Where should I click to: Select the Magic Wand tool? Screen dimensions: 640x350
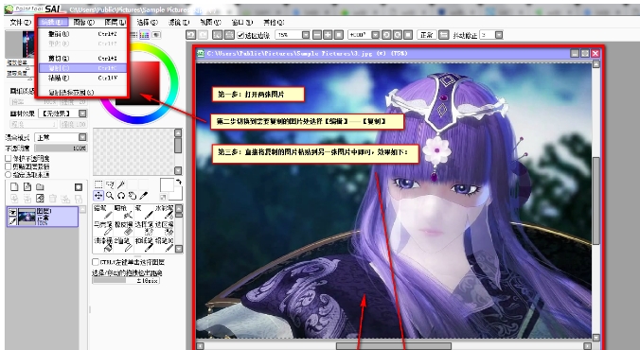pos(121,184)
